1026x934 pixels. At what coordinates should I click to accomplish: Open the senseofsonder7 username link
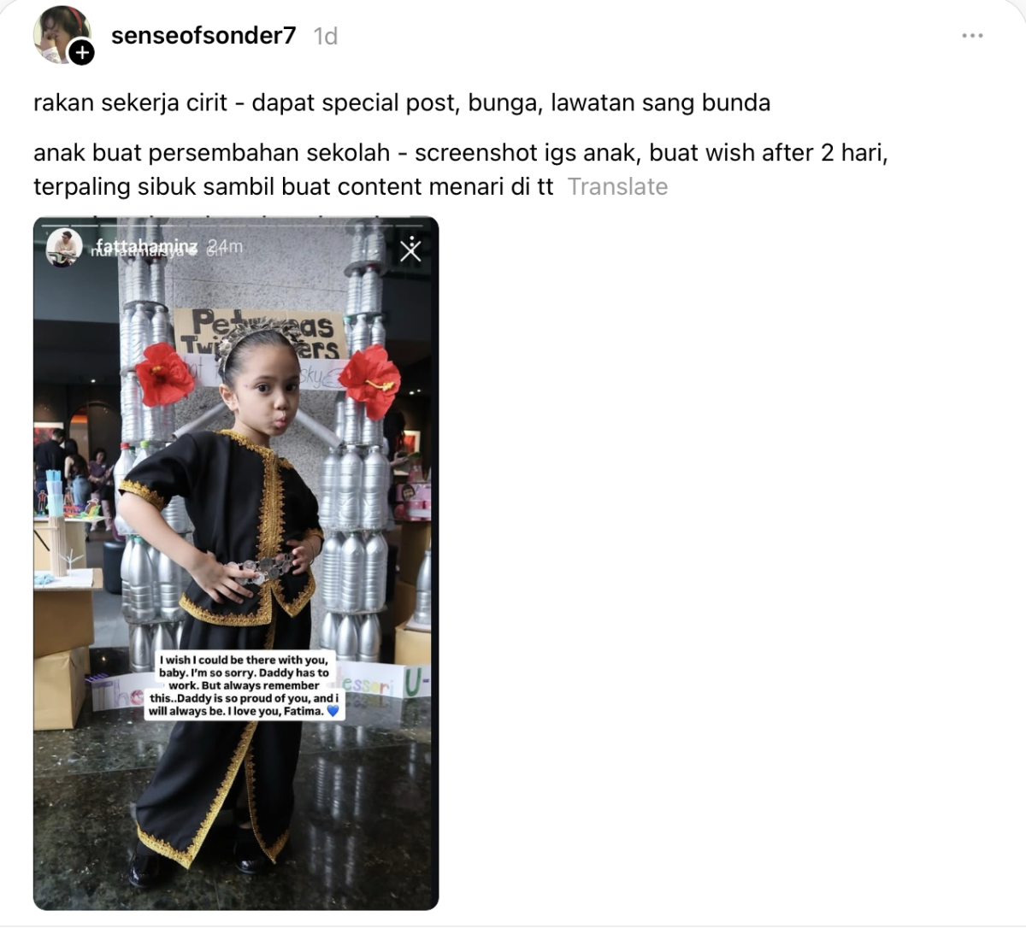coord(203,35)
